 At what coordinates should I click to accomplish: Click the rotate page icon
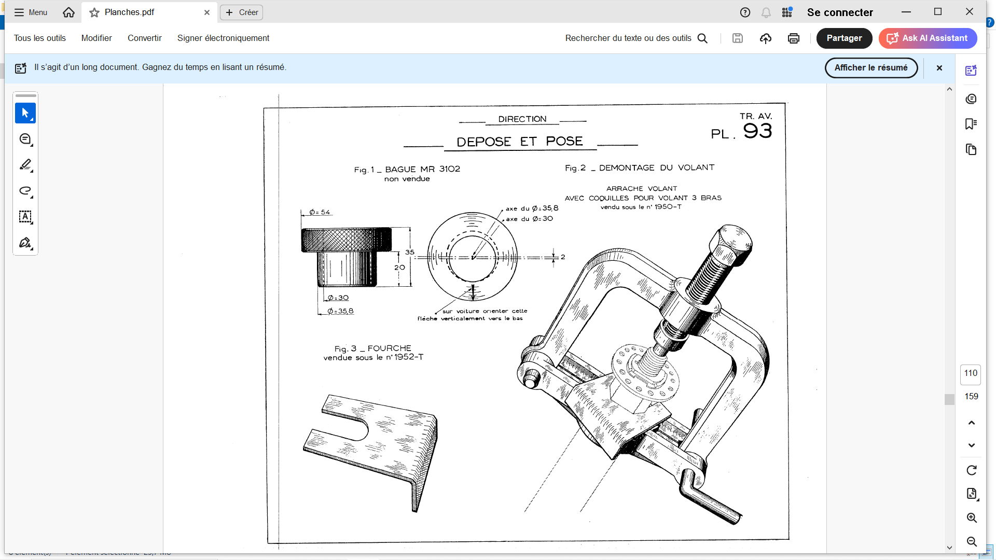pos(972,470)
